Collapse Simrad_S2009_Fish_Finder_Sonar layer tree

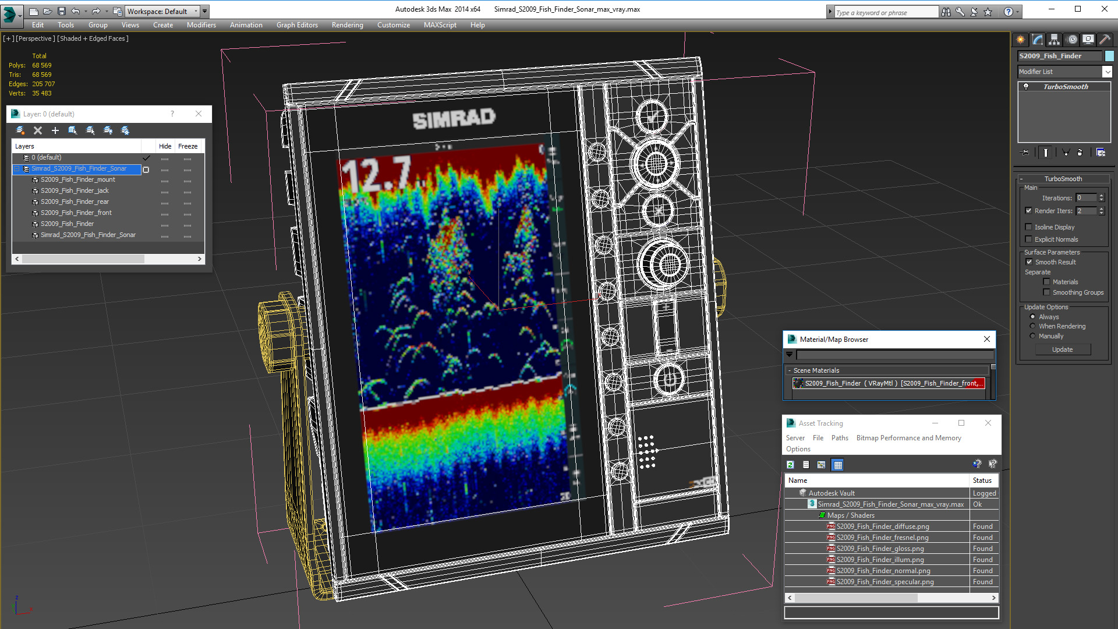pos(17,169)
